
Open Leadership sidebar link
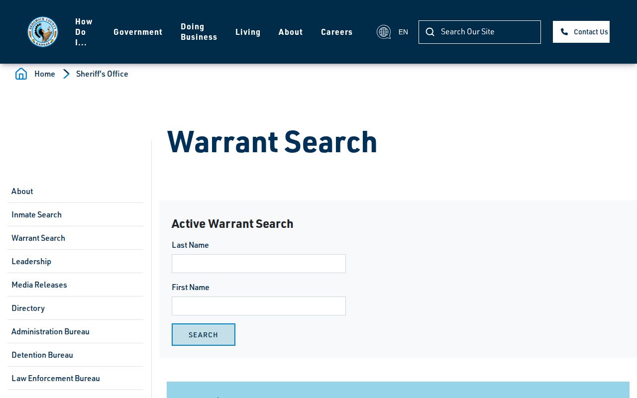click(75, 261)
